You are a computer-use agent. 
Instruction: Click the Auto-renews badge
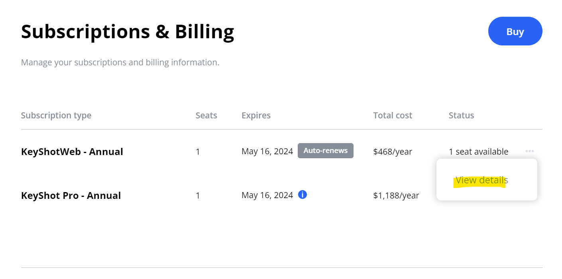(326, 151)
